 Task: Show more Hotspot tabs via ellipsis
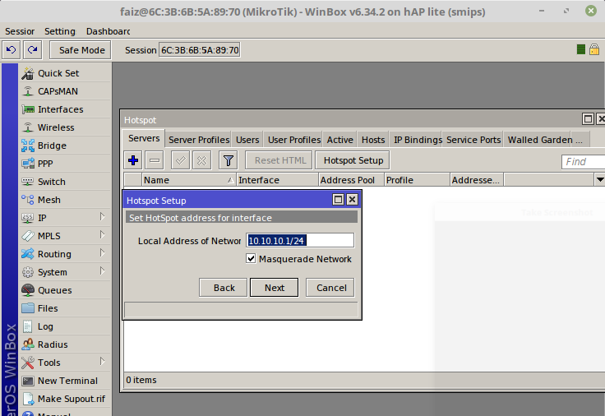pos(580,140)
